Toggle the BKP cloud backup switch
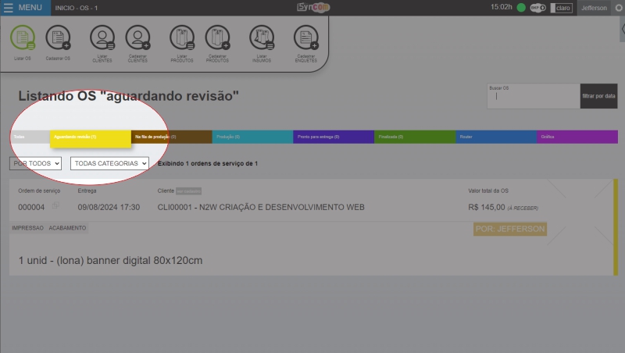This screenshot has width=625, height=353. tap(537, 8)
